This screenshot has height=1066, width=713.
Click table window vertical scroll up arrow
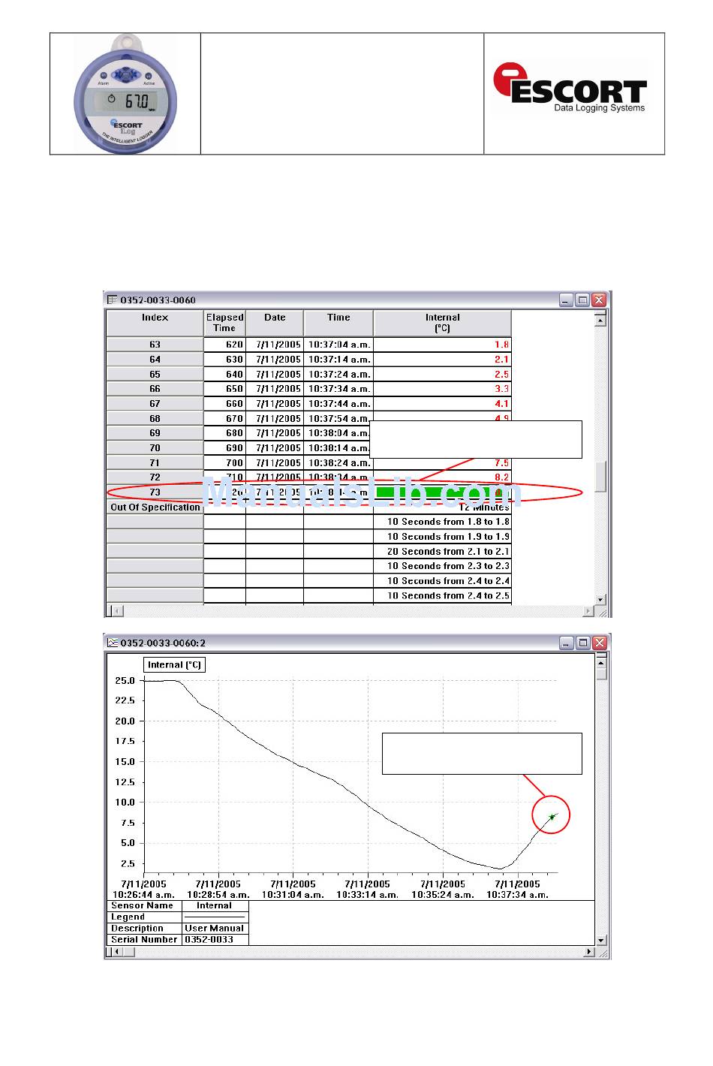600,321
